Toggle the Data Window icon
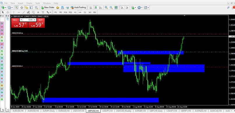Viewport: 235px width, 113px height. click(22, 8)
